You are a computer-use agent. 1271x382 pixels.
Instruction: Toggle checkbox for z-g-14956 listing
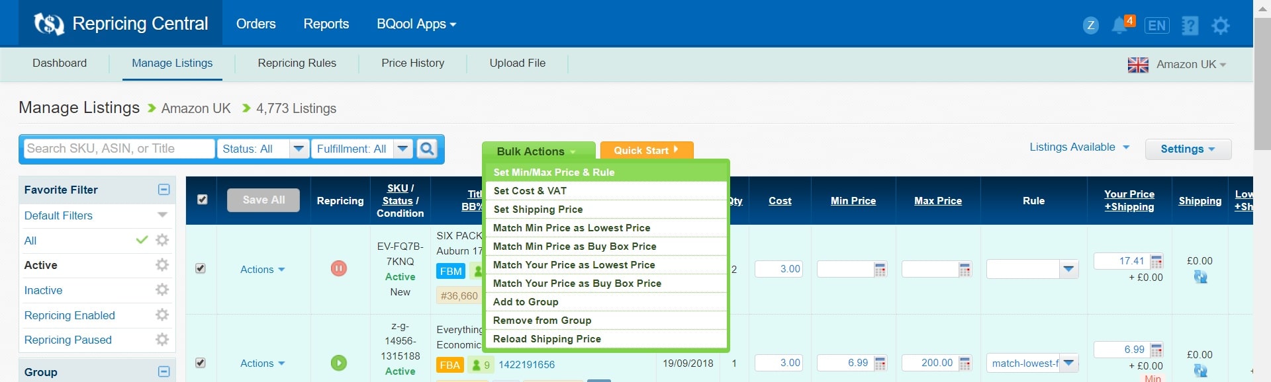[201, 363]
